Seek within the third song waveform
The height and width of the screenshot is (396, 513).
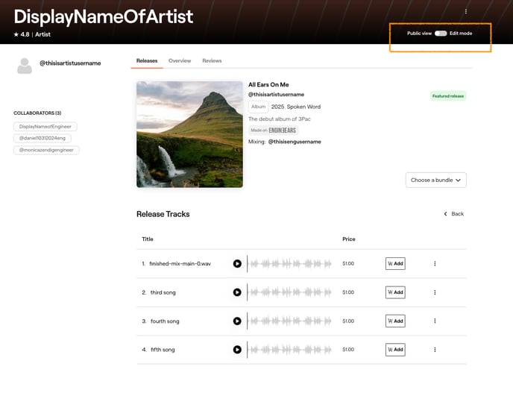[x=290, y=292]
